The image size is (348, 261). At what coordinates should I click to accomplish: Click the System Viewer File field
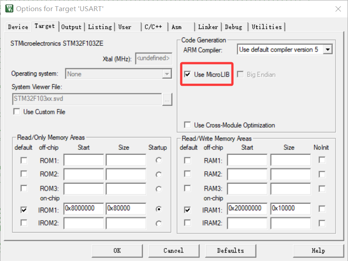(x=87, y=99)
